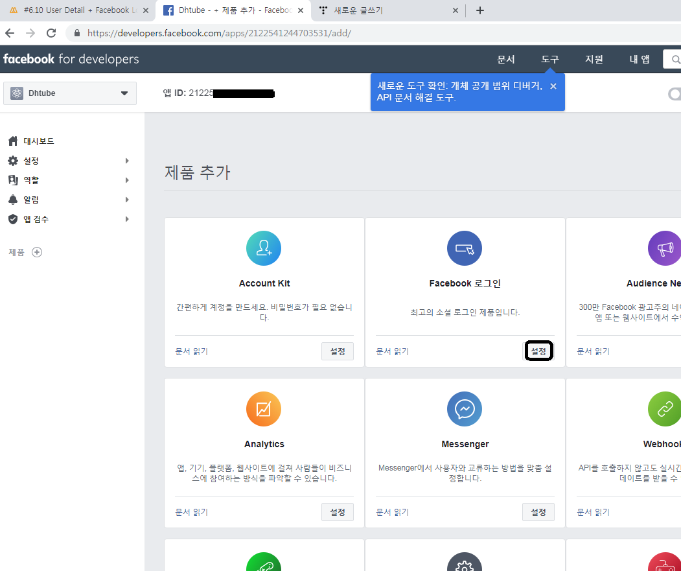Click 설정 button on Messenger card

pos(538,512)
